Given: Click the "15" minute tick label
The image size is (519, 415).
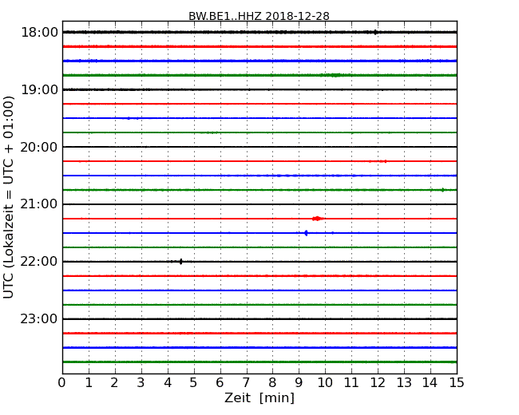Looking at the screenshot, I should (x=457, y=383).
